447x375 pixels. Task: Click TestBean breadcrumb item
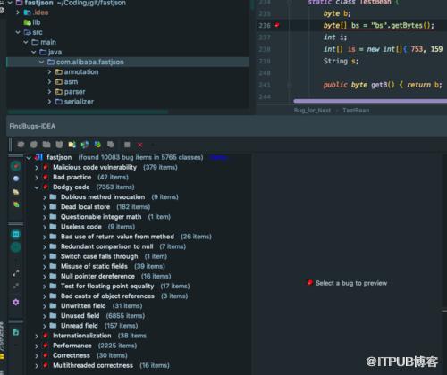356,111
